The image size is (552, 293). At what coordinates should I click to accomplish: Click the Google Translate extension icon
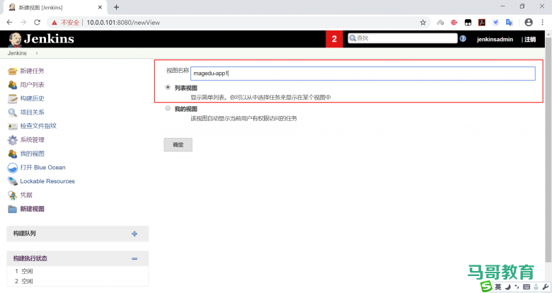(509, 22)
